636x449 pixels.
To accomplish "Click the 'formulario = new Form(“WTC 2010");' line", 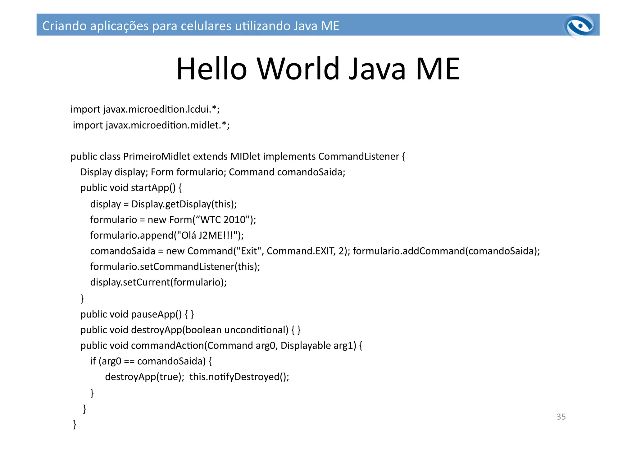I will 173,220.
